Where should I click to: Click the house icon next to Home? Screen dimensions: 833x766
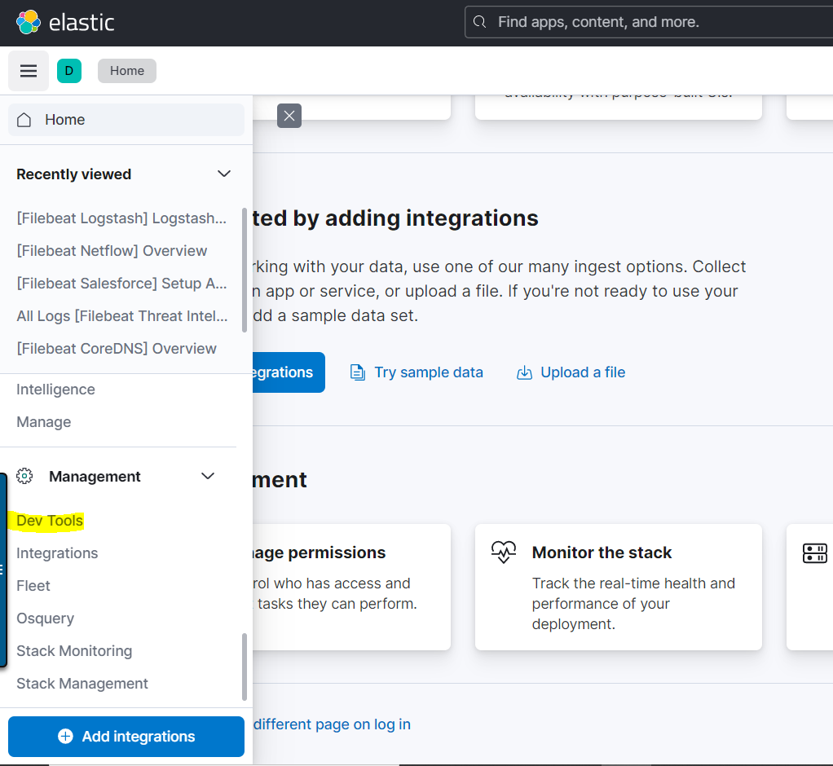coord(24,119)
